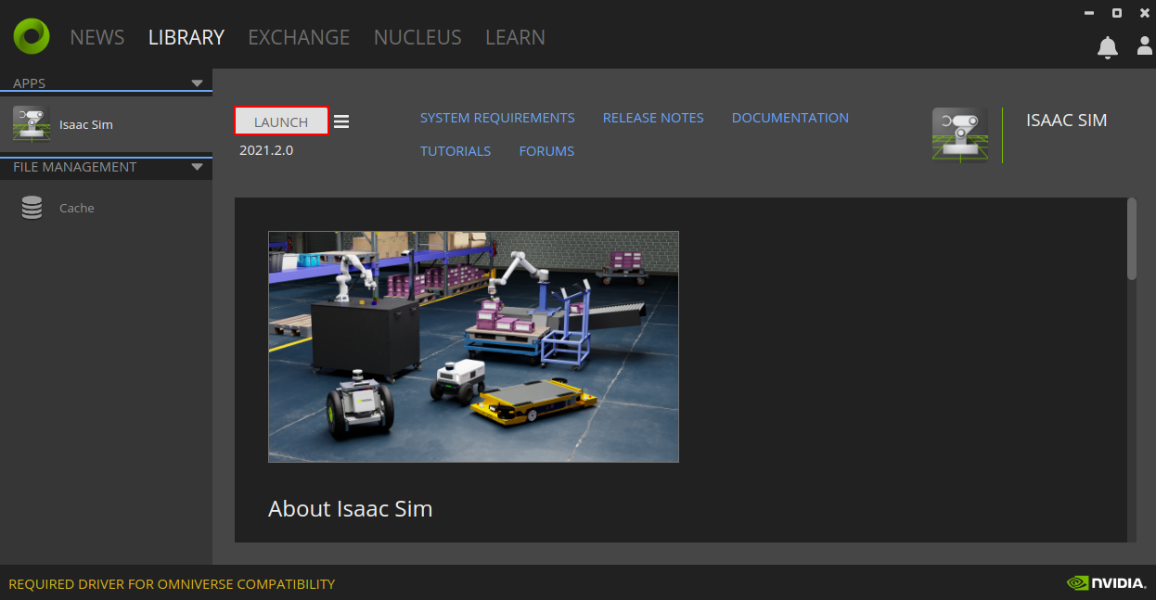Viewport: 1156px width, 600px height.
Task: Open the TUTORIALS link
Action: coord(456,151)
